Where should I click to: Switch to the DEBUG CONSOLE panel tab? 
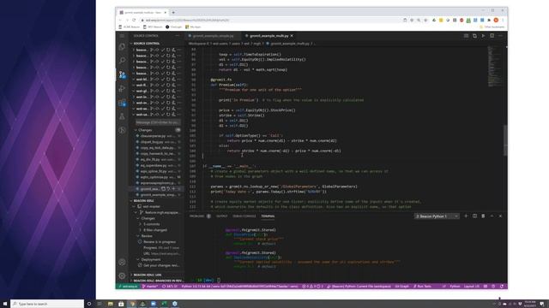pyautogui.click(x=244, y=216)
